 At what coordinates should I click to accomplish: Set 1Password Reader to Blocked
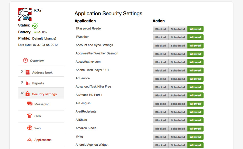(160, 29)
